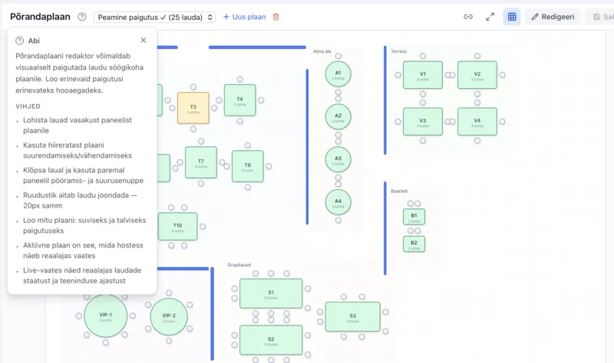Image resolution: width=614 pixels, height=363 pixels.
Task: Click the round VIP-1 table
Action: click(x=106, y=316)
